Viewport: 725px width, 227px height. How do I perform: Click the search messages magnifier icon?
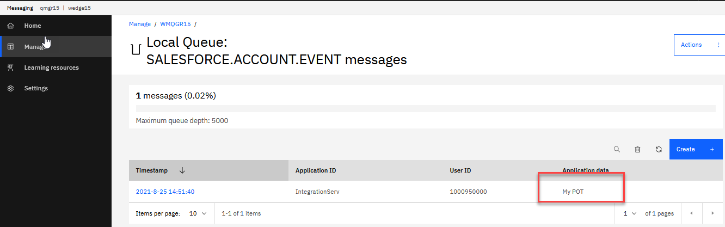click(617, 149)
